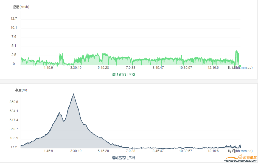Click the 17.2 label on the altitude axis
Screen dimensions: 258x163
[x=14, y=147]
